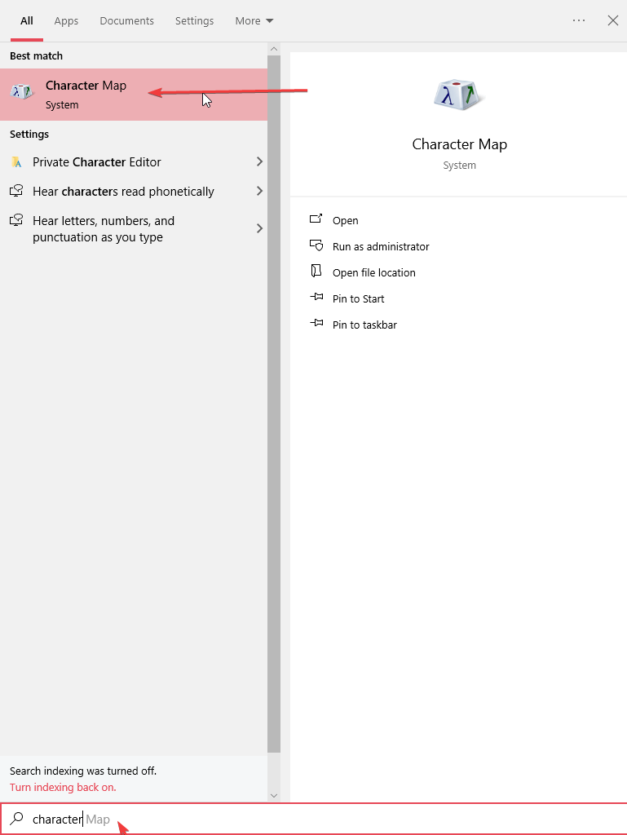Expand the Private Character Editor chevron
Viewport: 627px width, 835px height.
259,162
